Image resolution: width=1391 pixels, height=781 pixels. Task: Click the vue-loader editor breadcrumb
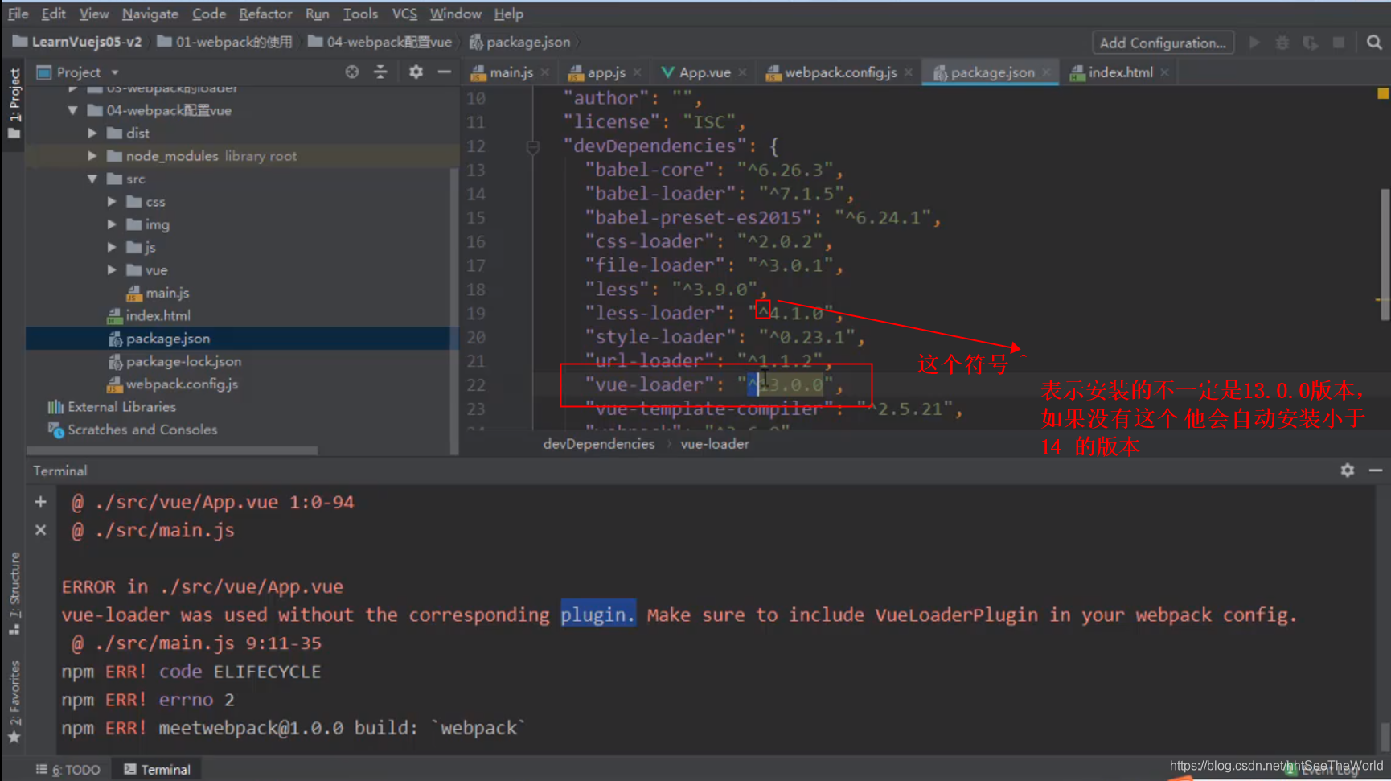pos(715,444)
